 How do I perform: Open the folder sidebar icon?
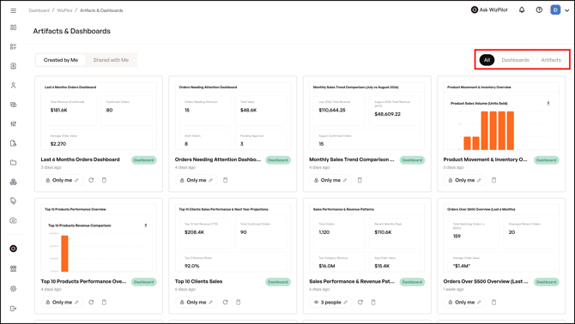(13, 163)
